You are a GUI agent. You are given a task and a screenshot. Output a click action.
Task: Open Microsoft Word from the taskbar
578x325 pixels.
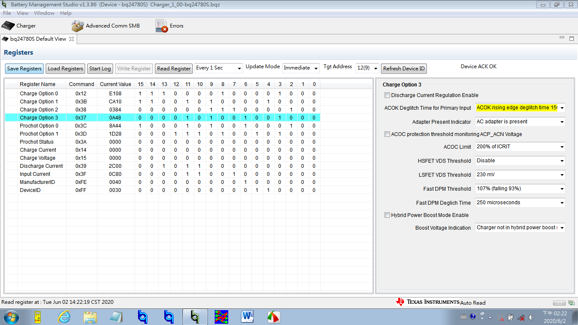pos(247,317)
